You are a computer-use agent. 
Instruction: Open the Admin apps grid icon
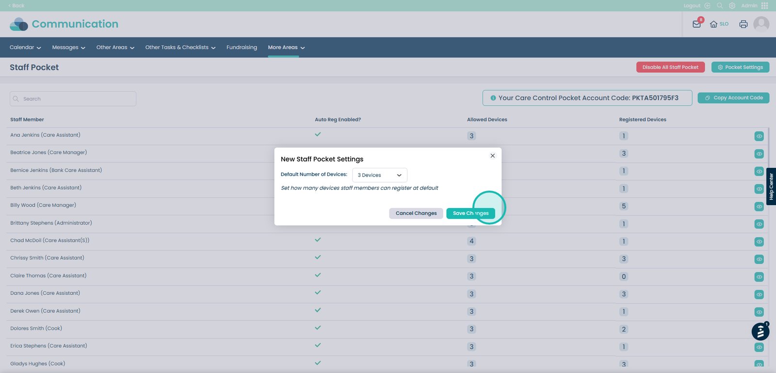coord(764,6)
